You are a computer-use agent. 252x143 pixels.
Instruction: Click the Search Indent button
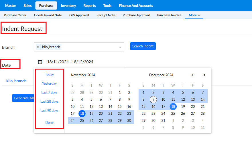pos(143,46)
